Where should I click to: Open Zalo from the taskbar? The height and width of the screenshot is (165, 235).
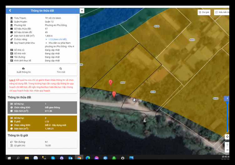click(x=35, y=158)
